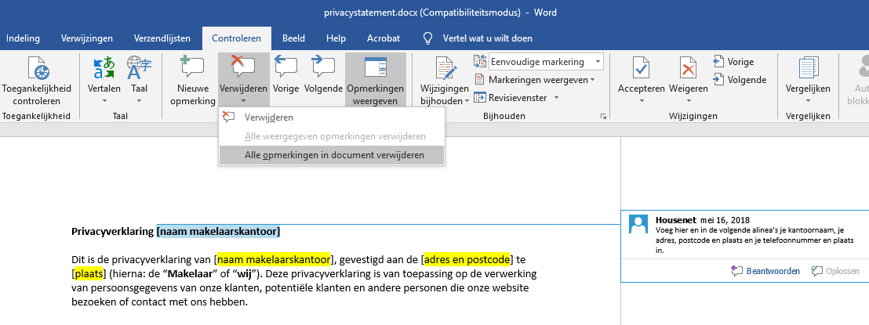Open Bijhouden group dialog launcher
Screen dimensions: 869x325
pos(602,116)
